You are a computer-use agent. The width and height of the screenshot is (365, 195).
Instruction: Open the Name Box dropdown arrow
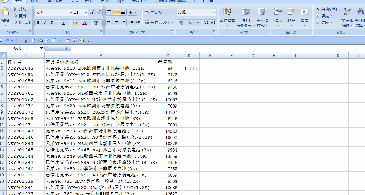click(x=41, y=48)
